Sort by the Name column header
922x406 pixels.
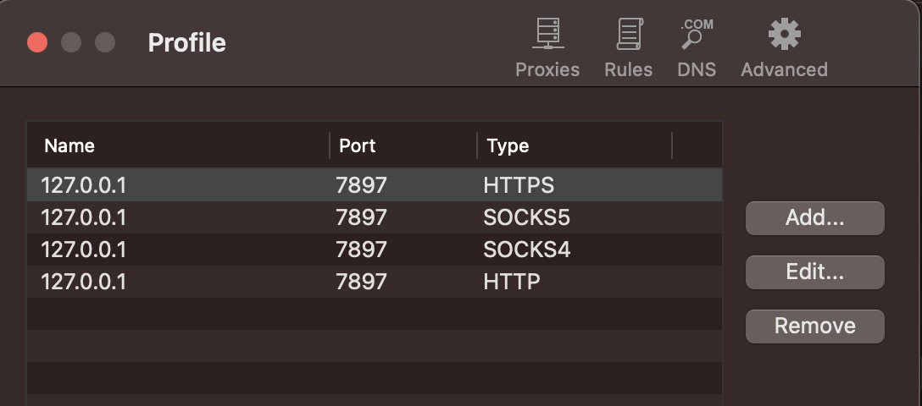[69, 145]
